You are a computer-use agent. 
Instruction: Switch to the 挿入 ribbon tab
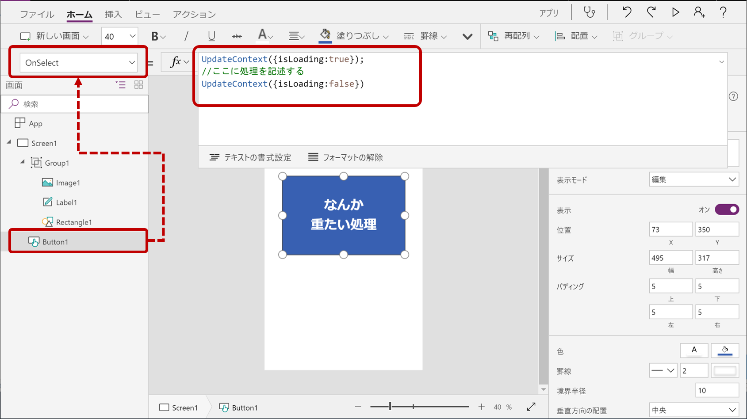tap(113, 14)
